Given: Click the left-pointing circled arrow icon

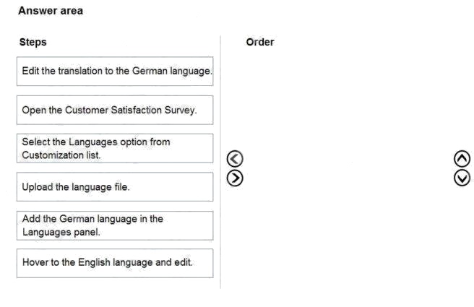Looking at the screenshot, I should 235,159.
